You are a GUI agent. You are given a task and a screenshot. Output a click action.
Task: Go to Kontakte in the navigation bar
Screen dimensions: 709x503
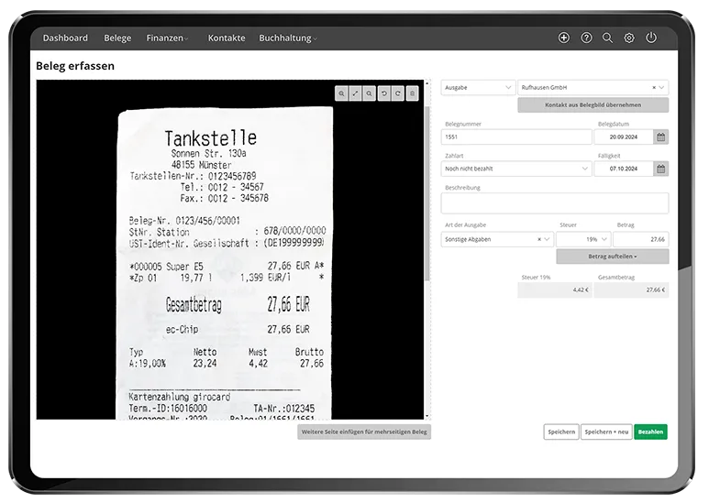[227, 38]
